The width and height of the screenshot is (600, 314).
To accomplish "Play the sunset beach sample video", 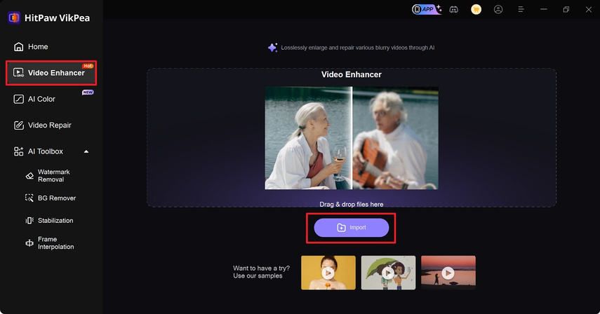I will [448, 273].
